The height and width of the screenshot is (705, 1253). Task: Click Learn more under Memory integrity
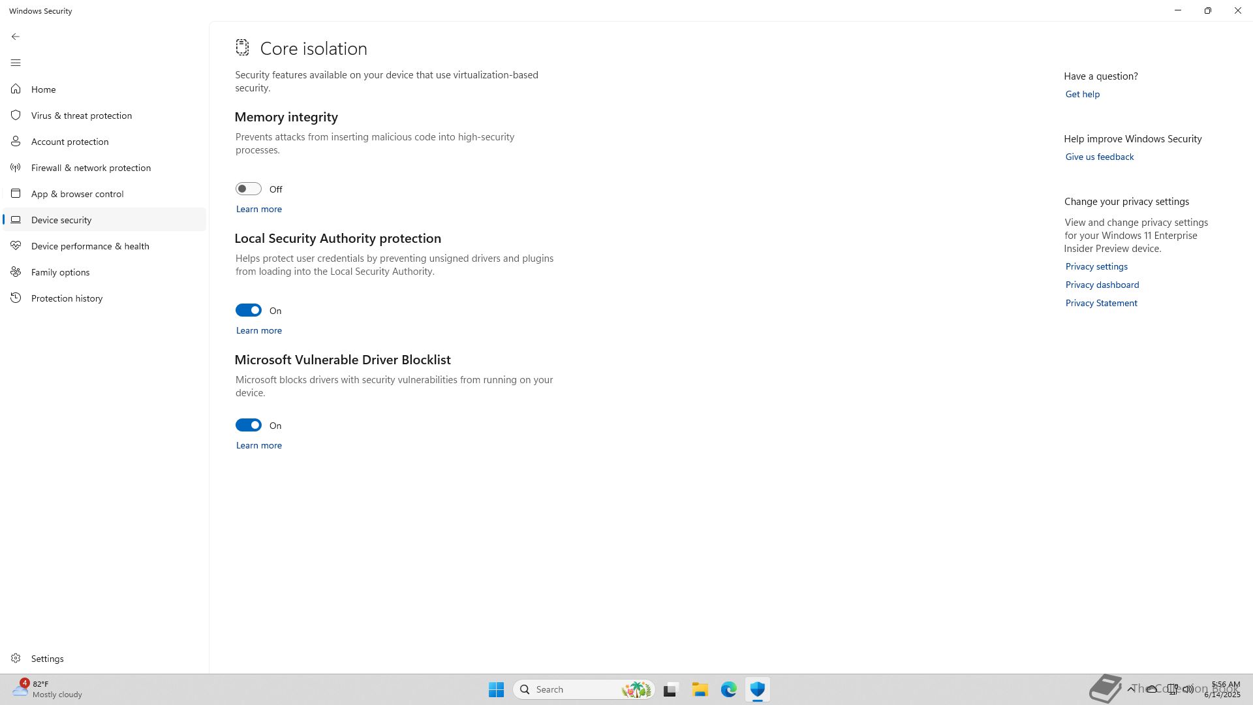tap(258, 209)
